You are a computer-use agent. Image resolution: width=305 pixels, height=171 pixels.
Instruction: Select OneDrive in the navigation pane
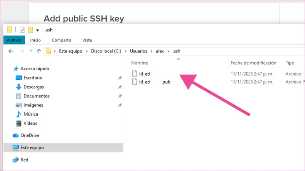(x=30, y=135)
